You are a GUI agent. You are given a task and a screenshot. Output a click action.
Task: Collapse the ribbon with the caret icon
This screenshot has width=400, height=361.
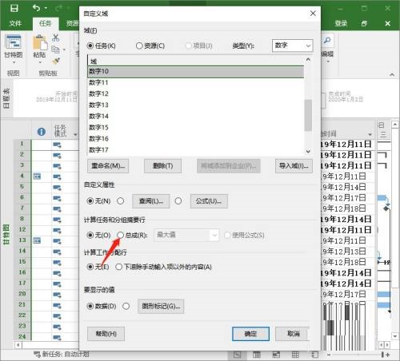click(x=392, y=75)
